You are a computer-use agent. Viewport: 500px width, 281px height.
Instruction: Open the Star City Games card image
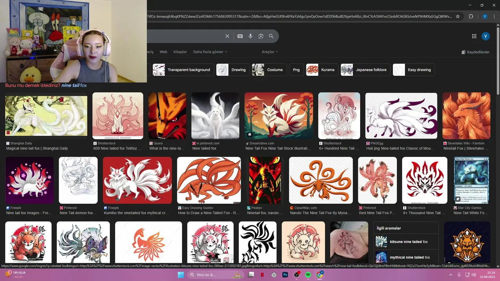coord(471,180)
